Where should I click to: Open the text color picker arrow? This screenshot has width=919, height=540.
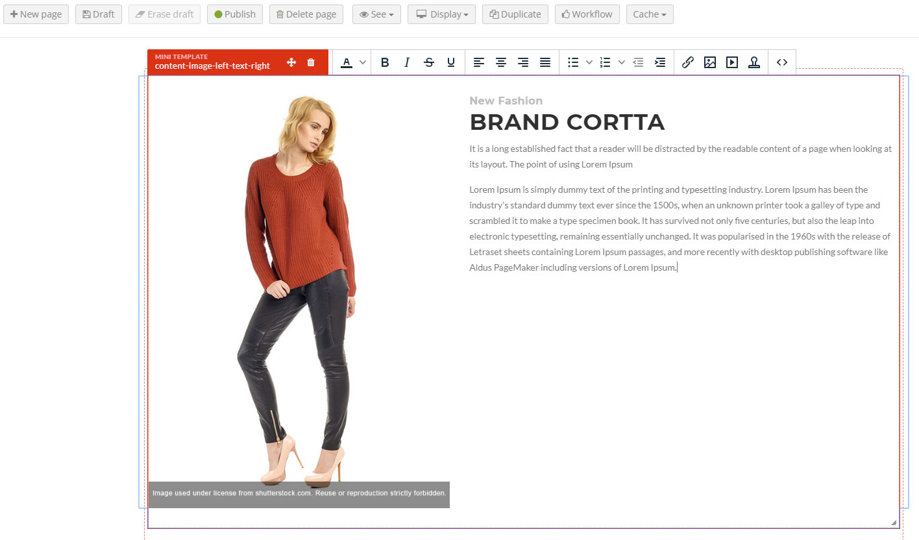(363, 62)
